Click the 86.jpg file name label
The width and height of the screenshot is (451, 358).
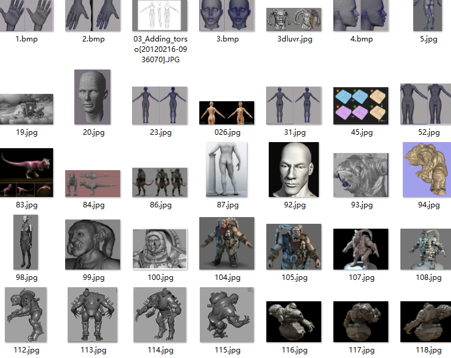pos(160,205)
